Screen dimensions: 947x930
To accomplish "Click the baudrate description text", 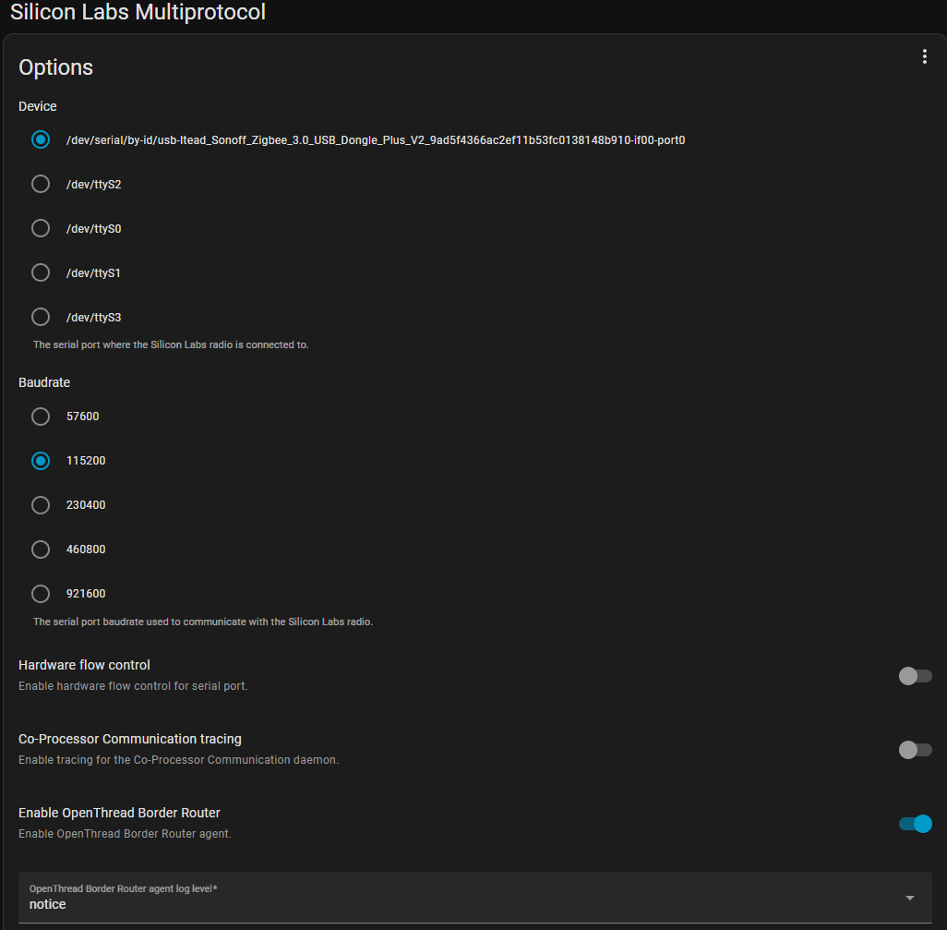I will [x=203, y=622].
